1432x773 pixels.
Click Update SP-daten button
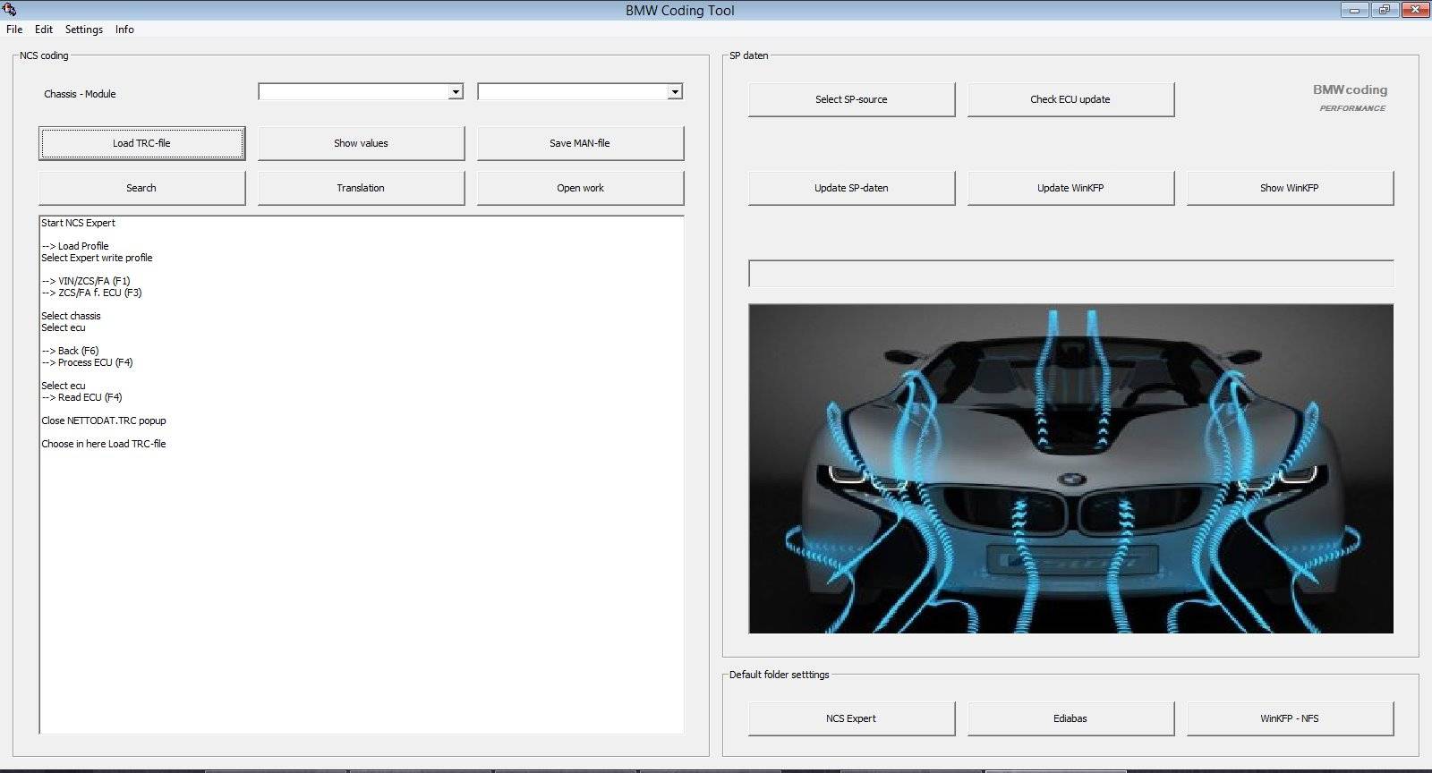(851, 188)
